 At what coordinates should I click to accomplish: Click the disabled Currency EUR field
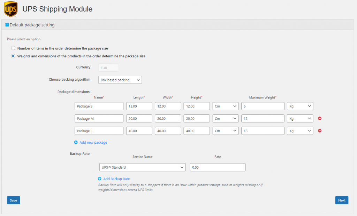(x=108, y=68)
